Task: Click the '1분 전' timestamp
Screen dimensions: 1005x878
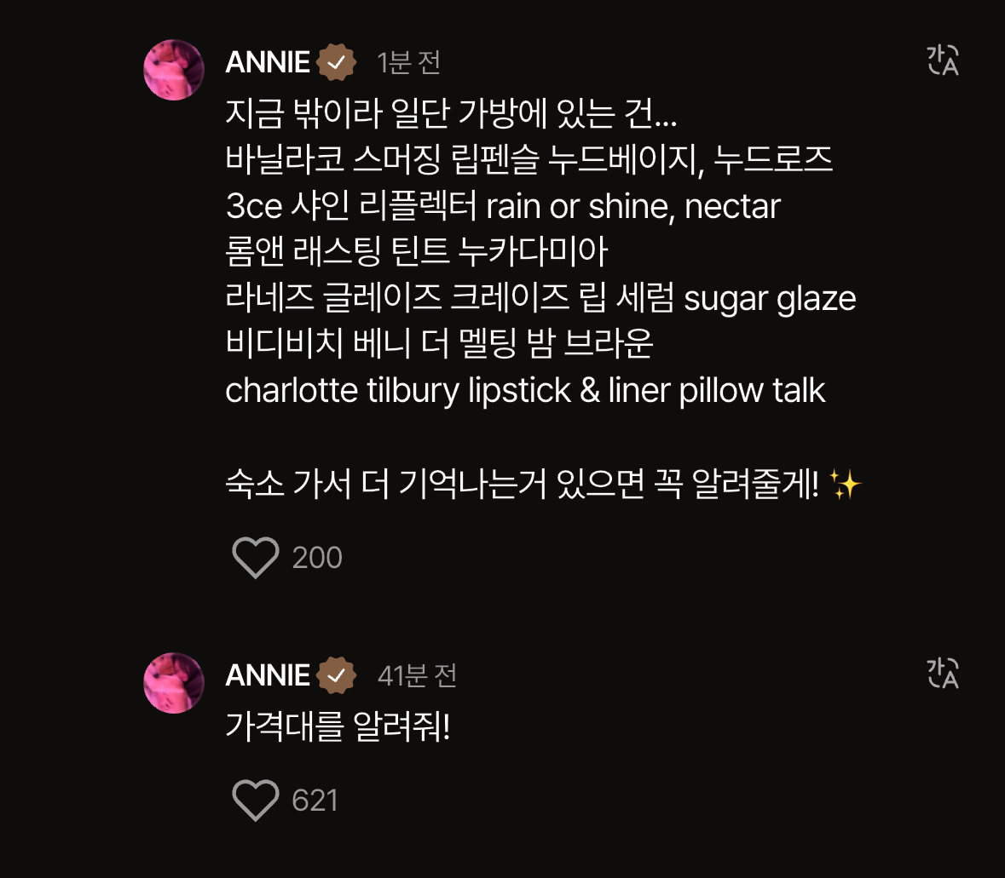Action: point(408,62)
